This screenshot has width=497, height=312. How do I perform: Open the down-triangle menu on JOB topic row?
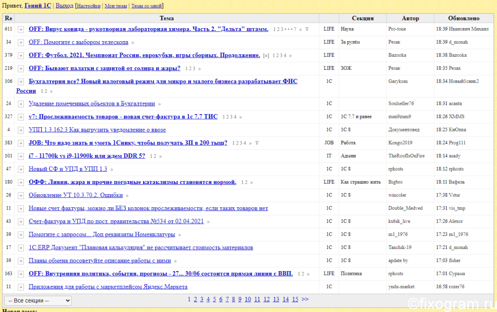coord(257,143)
